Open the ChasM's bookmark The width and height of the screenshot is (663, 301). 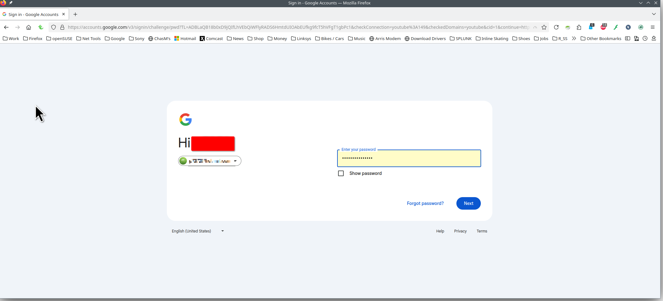click(x=159, y=38)
